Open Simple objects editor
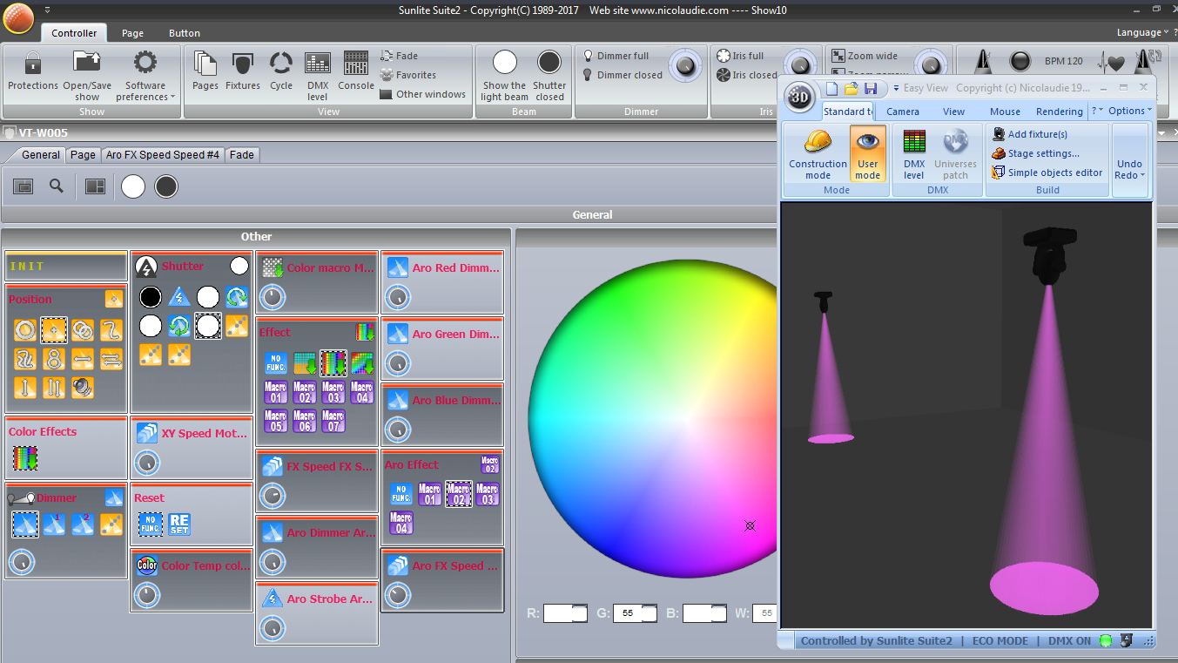The image size is (1178, 663). click(1054, 173)
